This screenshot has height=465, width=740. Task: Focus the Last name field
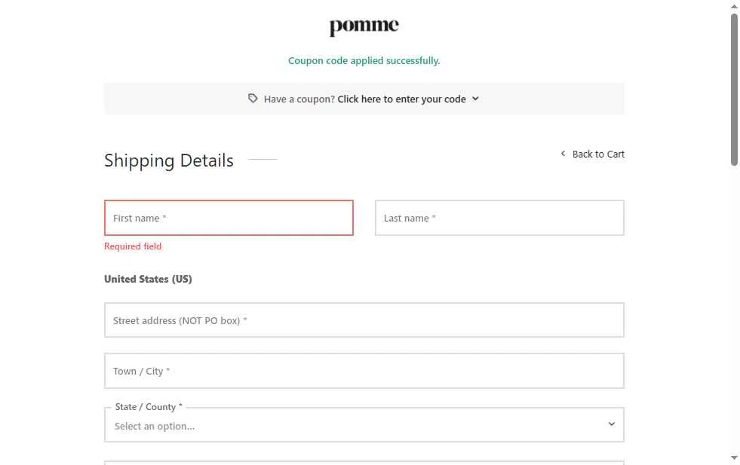499,218
